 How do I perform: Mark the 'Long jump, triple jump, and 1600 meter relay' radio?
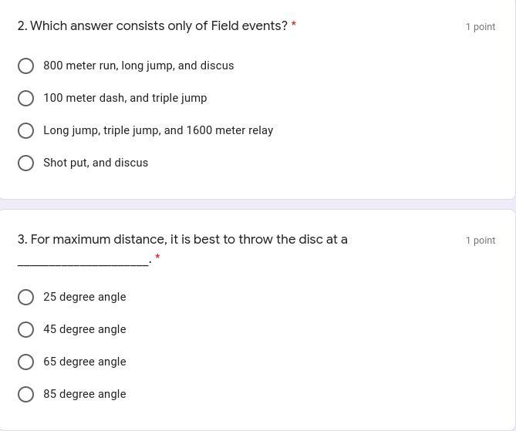(25, 130)
